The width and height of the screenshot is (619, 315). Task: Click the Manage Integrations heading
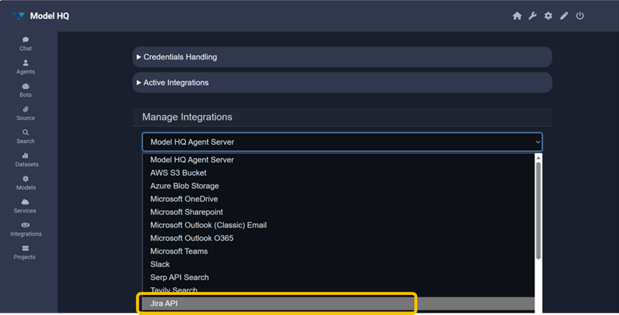point(187,117)
